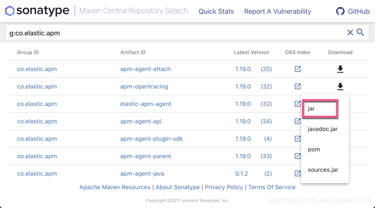
Task: Click the OSS Index column header
Action: tap(297, 52)
